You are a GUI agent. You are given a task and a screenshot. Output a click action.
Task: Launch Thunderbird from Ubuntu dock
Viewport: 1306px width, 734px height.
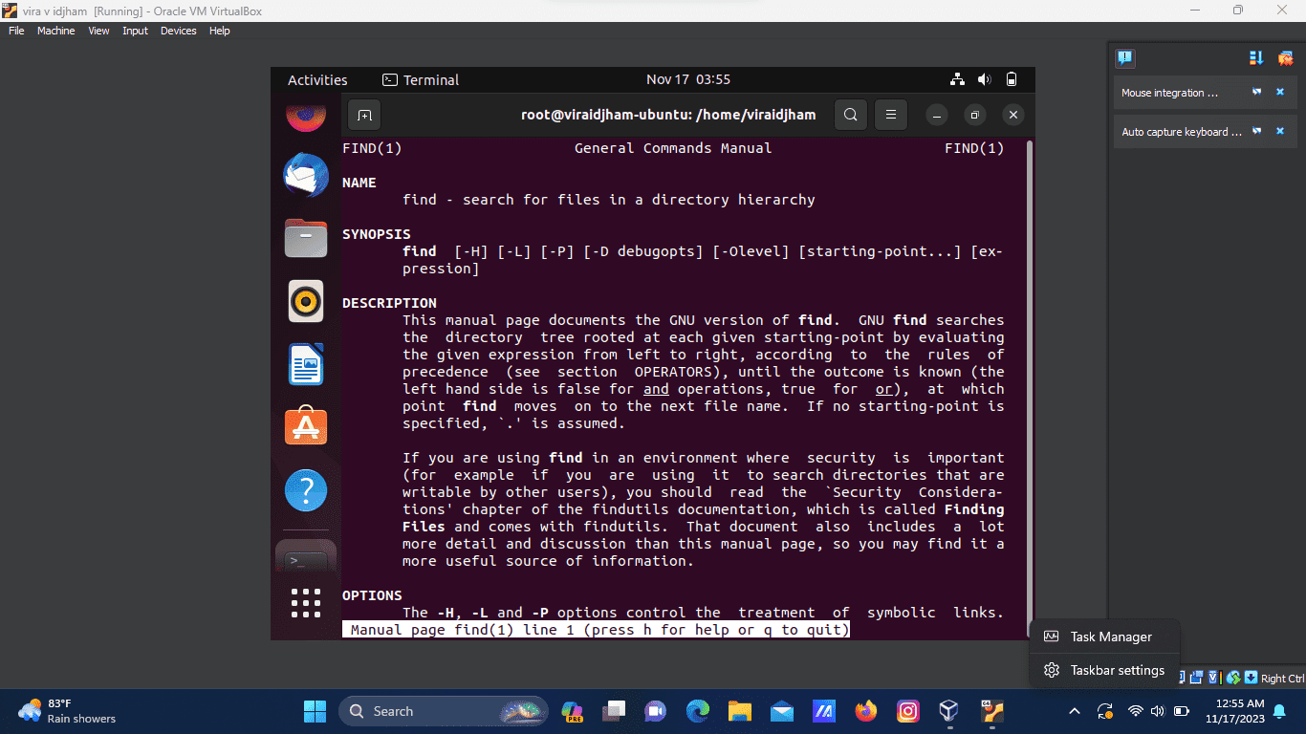point(306,176)
